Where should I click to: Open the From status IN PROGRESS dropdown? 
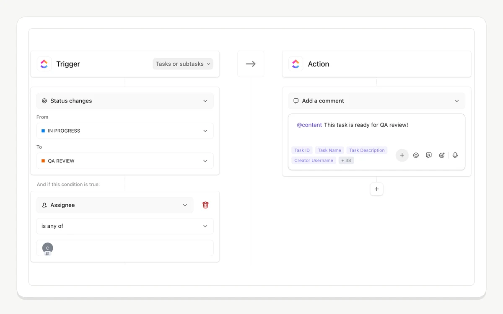(x=125, y=131)
